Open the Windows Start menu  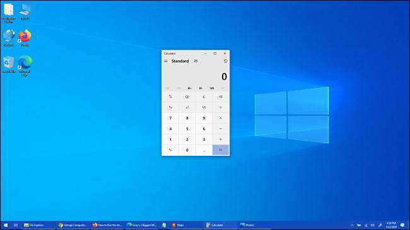point(6,225)
